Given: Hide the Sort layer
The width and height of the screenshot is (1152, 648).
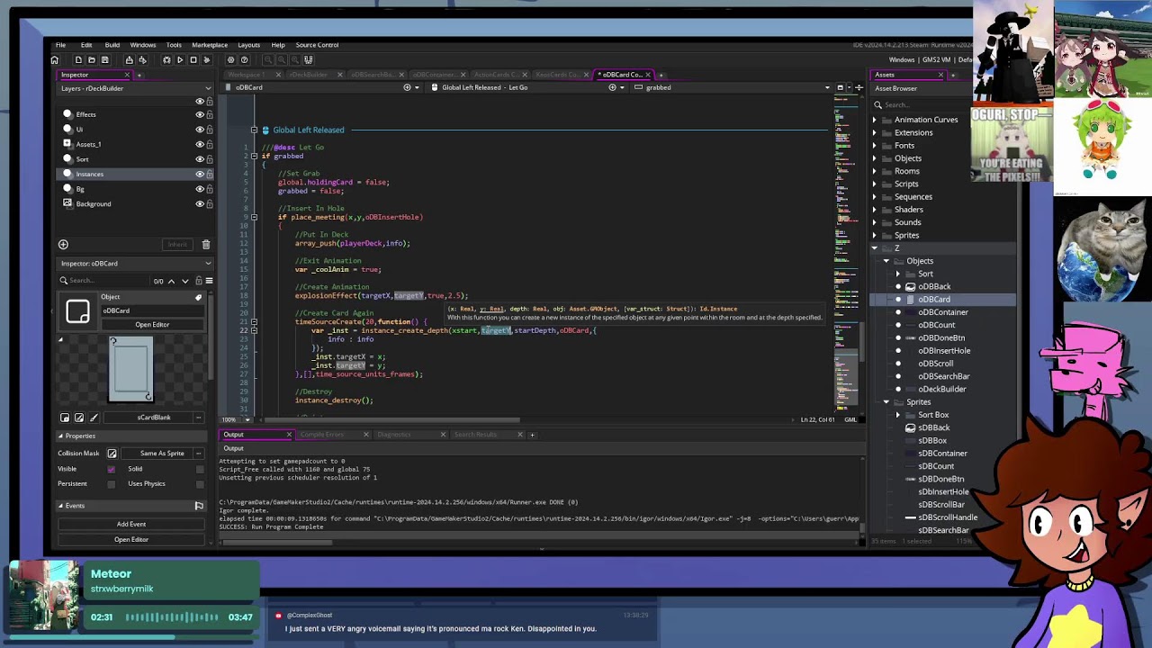Looking at the screenshot, I should click(200, 159).
